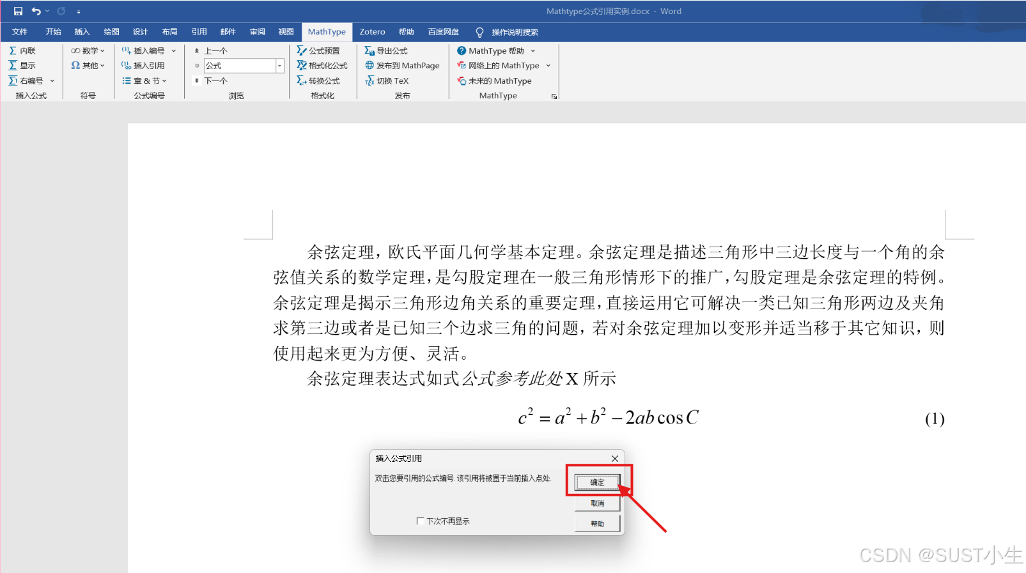Switch to the 邮件 tab
The height and width of the screenshot is (573, 1026).
tap(228, 32)
